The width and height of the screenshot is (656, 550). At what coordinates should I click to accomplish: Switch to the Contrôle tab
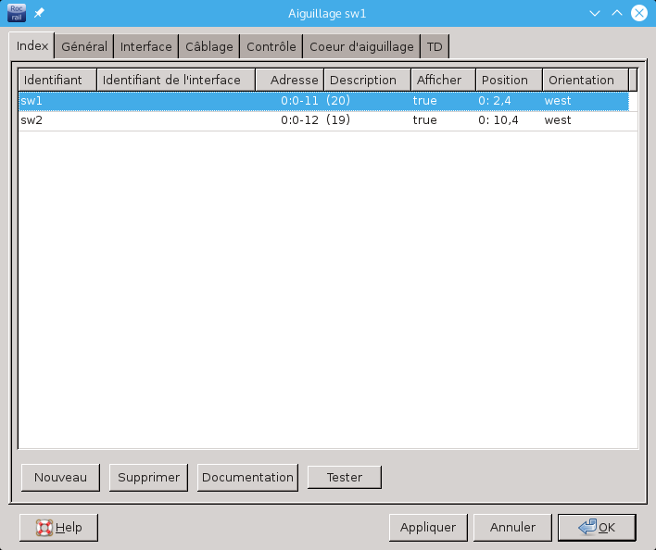271,46
